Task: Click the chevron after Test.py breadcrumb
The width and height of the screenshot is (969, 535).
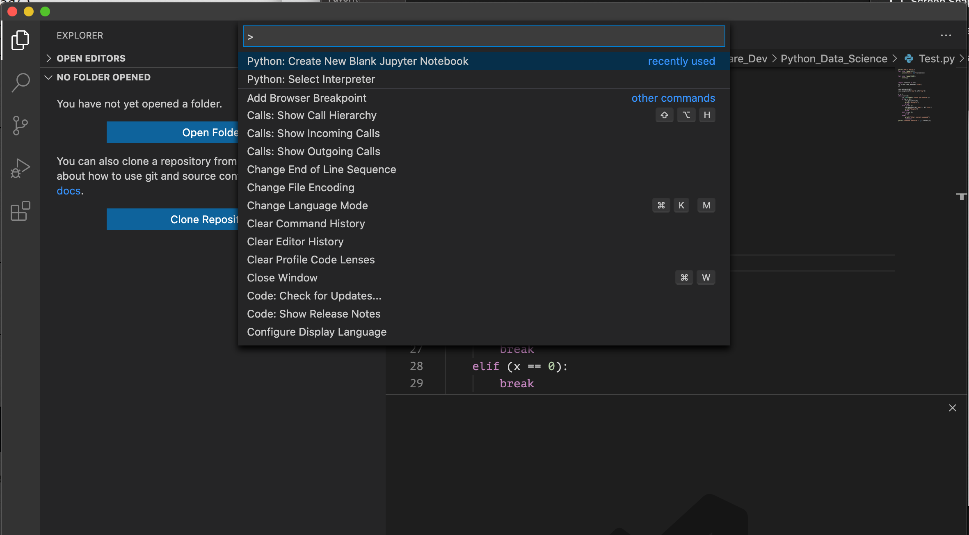Action: pos(962,59)
